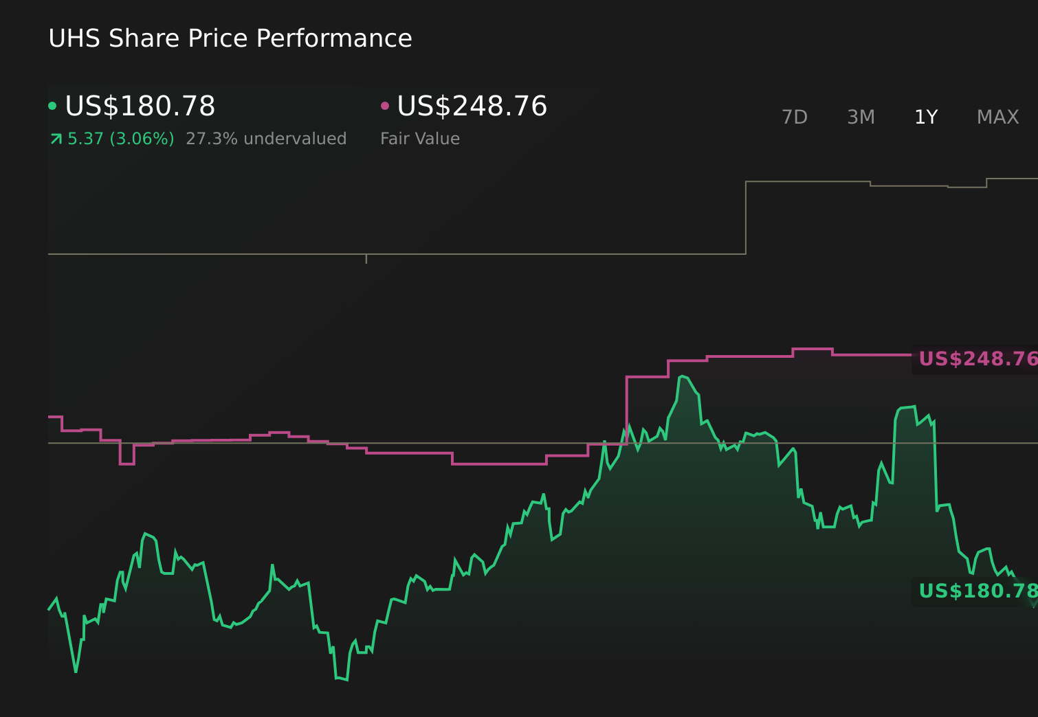
Task: Click the green share price legend dot
Action: 53,104
